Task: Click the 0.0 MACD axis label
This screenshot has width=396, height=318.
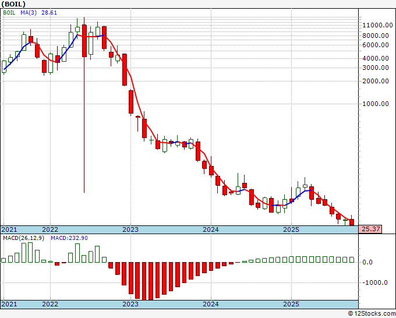Action: (x=367, y=263)
